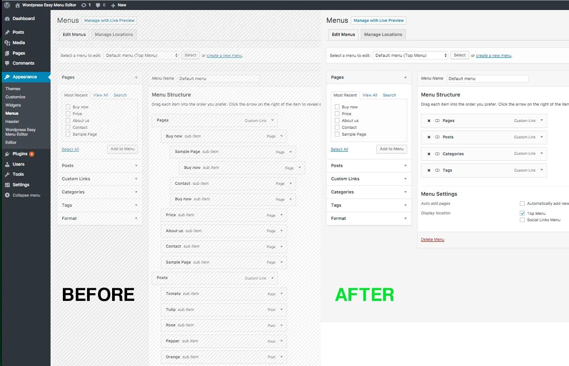This screenshot has width=569, height=366.
Task: Click the Users icon in the sidebar
Action: (x=7, y=164)
